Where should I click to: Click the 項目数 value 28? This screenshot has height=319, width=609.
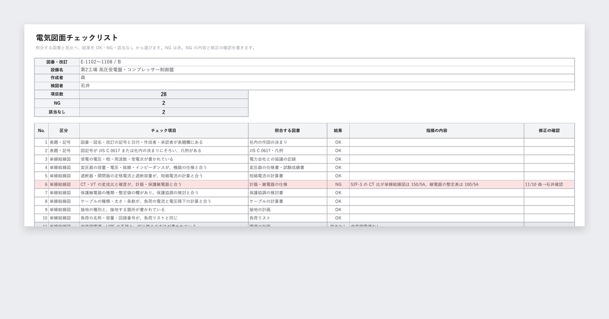163,95
